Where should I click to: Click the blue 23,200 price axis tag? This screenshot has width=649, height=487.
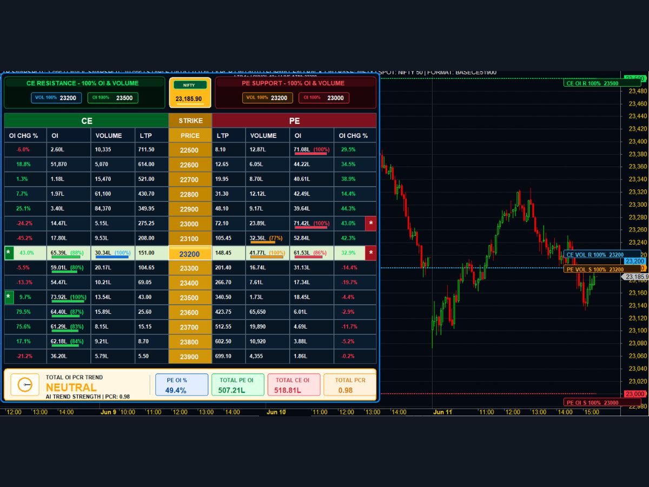tap(635, 261)
